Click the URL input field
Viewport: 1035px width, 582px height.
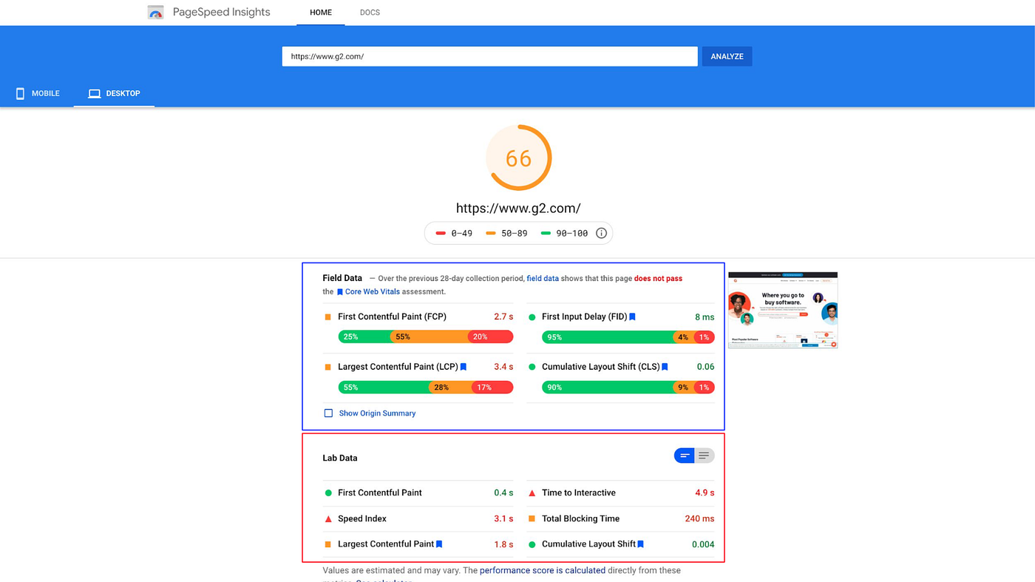click(489, 56)
